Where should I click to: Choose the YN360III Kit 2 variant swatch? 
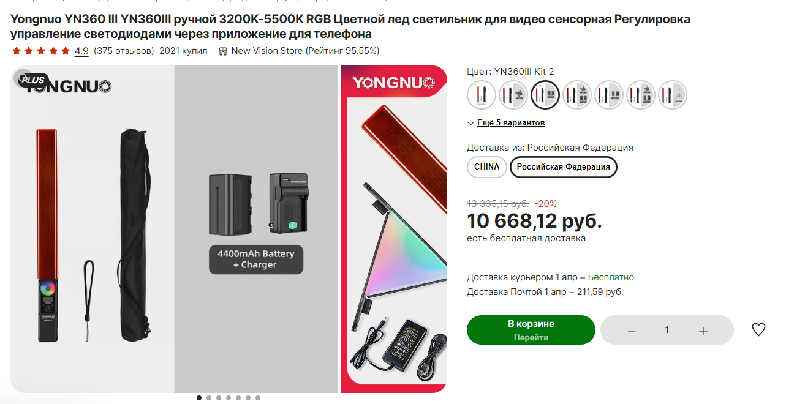click(545, 95)
